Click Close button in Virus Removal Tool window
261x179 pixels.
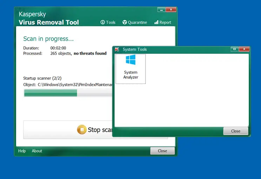tap(162, 151)
